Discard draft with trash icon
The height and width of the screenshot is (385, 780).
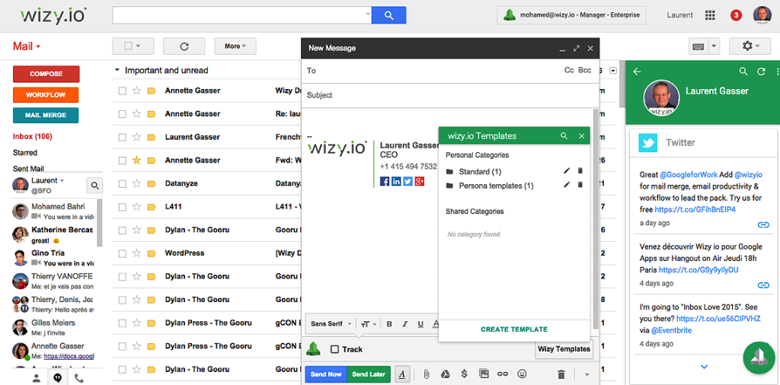[x=561, y=374]
